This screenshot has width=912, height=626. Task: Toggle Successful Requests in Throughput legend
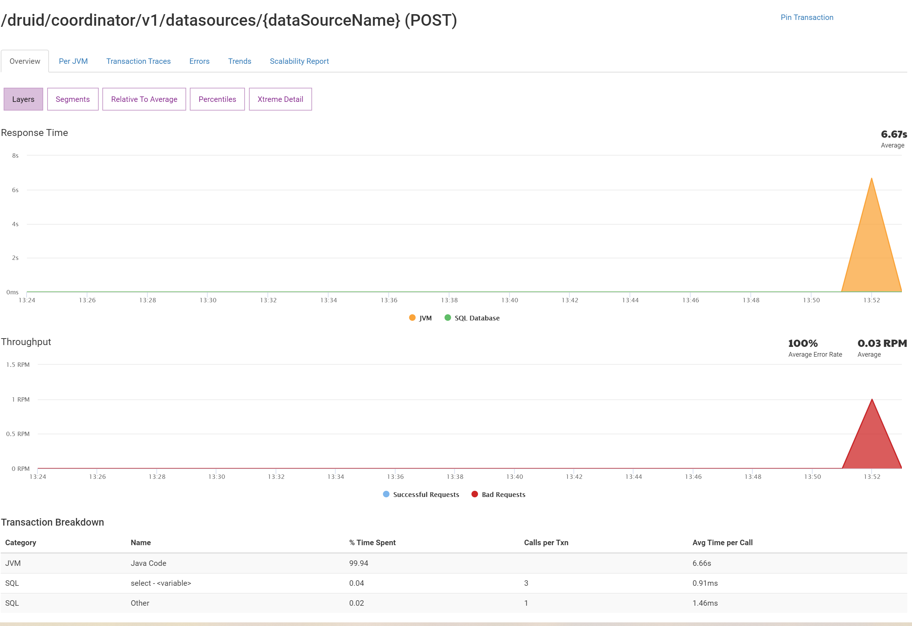421,494
